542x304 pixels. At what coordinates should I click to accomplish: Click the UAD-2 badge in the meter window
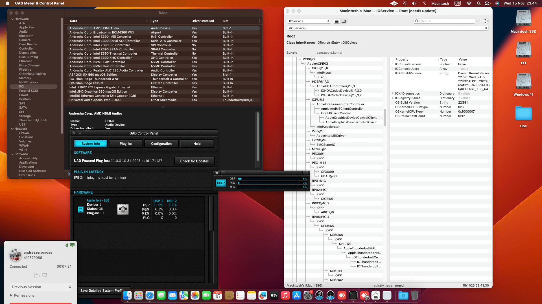221,183
